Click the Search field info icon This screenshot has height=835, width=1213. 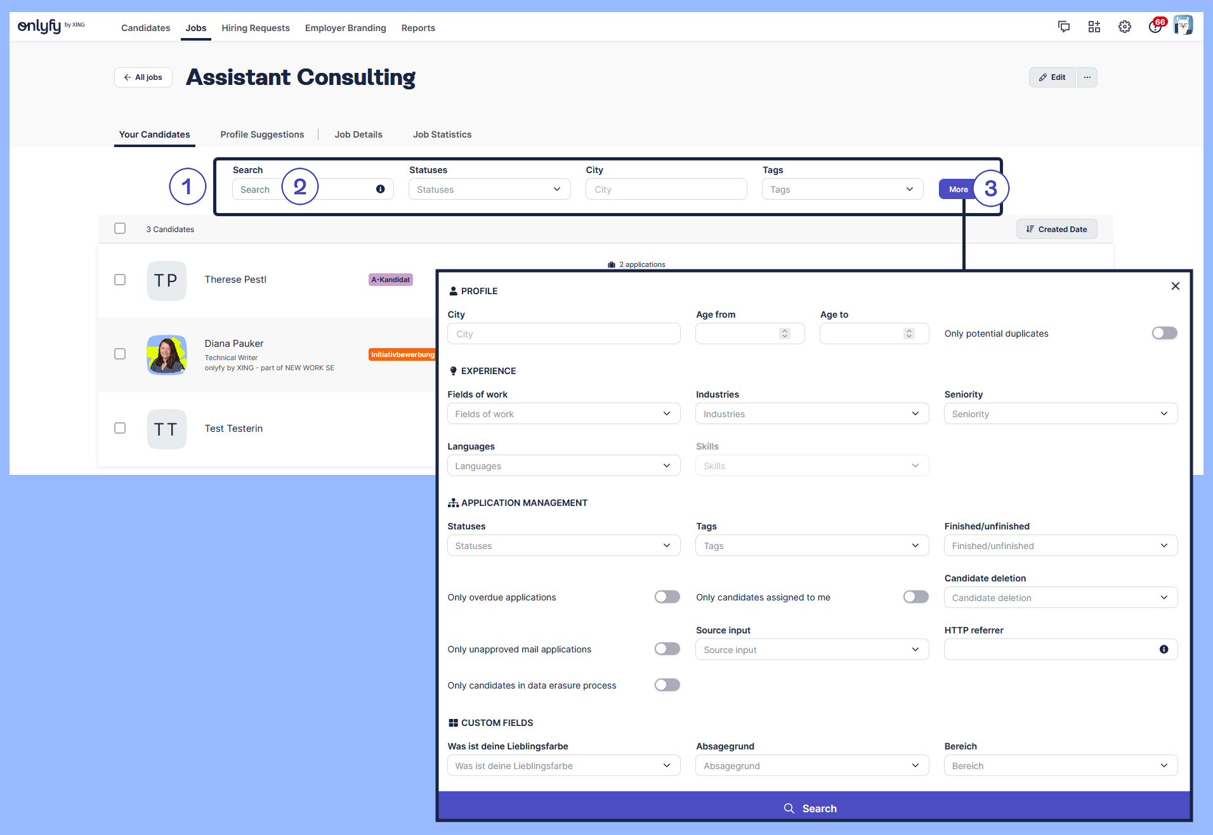coord(381,189)
